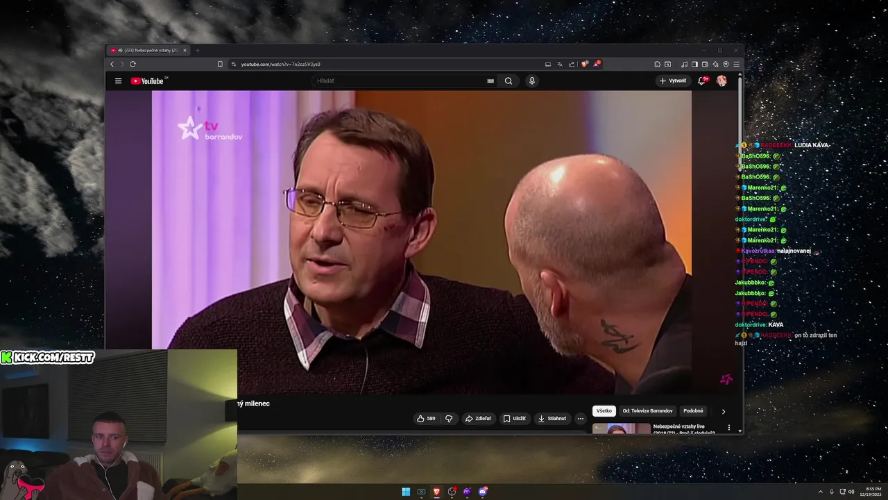Open options for Nebezpečné vztahy live suggestion

[728, 428]
